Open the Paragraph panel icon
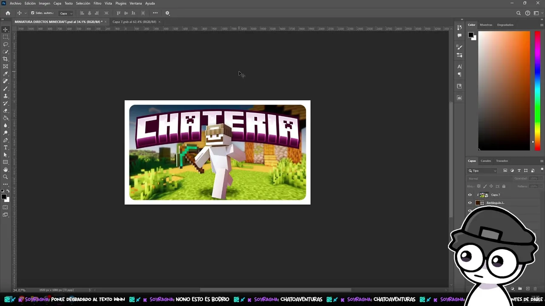This screenshot has width=545, height=306. [x=459, y=75]
